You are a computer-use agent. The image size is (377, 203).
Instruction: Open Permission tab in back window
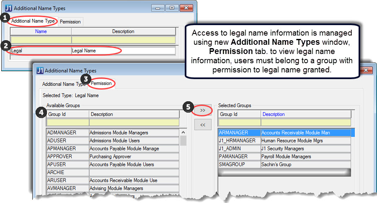point(70,22)
